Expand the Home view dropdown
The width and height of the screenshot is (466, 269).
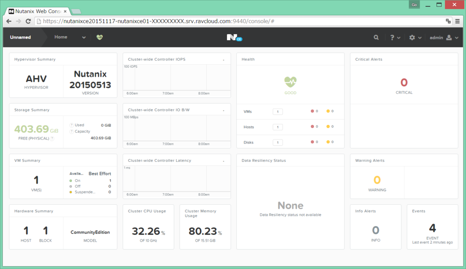(x=84, y=37)
